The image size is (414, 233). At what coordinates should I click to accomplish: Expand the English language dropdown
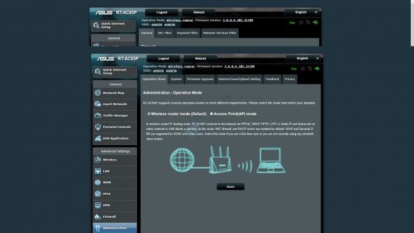point(304,59)
